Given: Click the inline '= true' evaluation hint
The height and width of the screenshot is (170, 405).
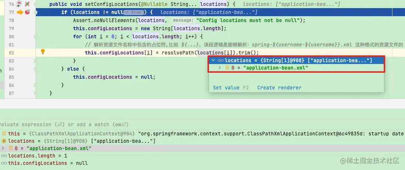Looking at the screenshot, I should 134,12.
